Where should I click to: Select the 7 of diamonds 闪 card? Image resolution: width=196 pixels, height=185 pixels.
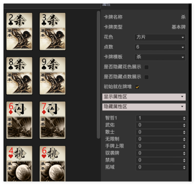(52, 120)
